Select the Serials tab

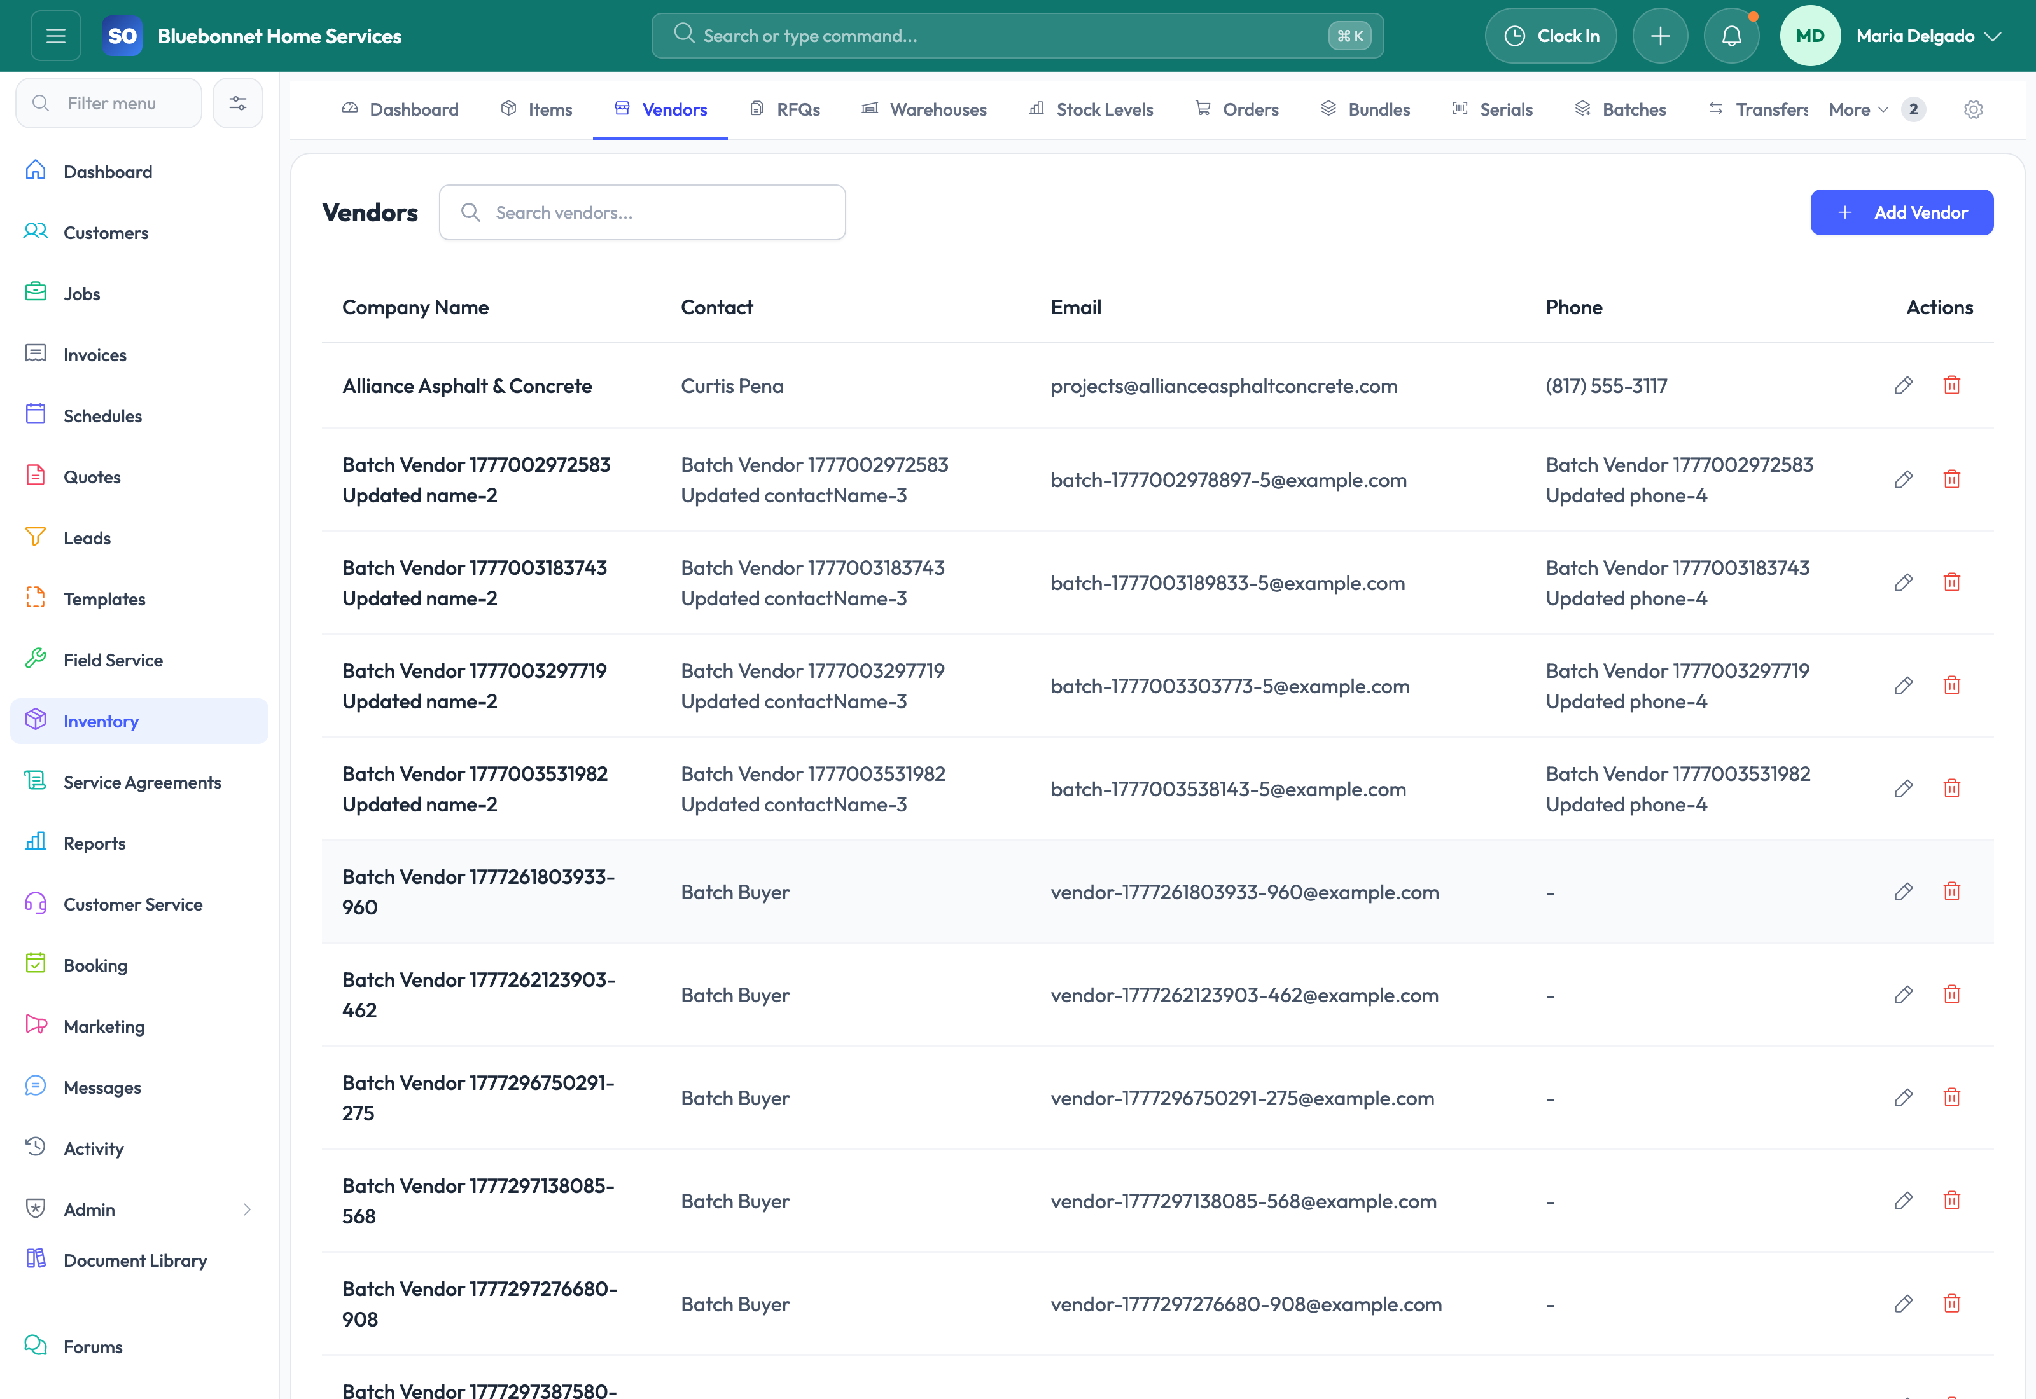pos(1493,109)
